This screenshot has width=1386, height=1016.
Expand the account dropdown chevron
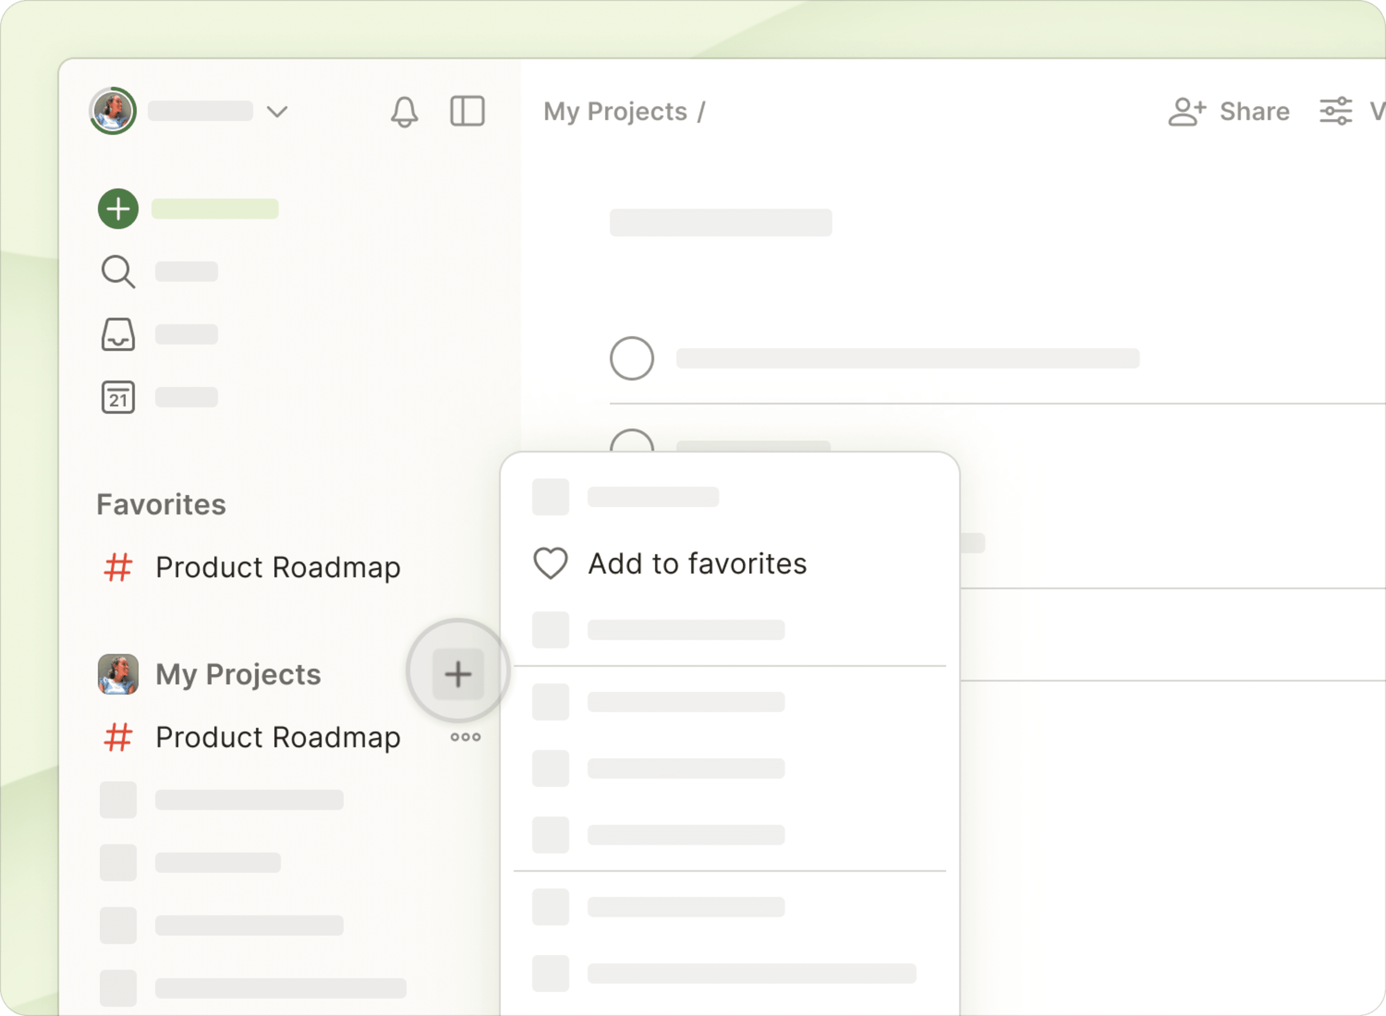(x=277, y=111)
